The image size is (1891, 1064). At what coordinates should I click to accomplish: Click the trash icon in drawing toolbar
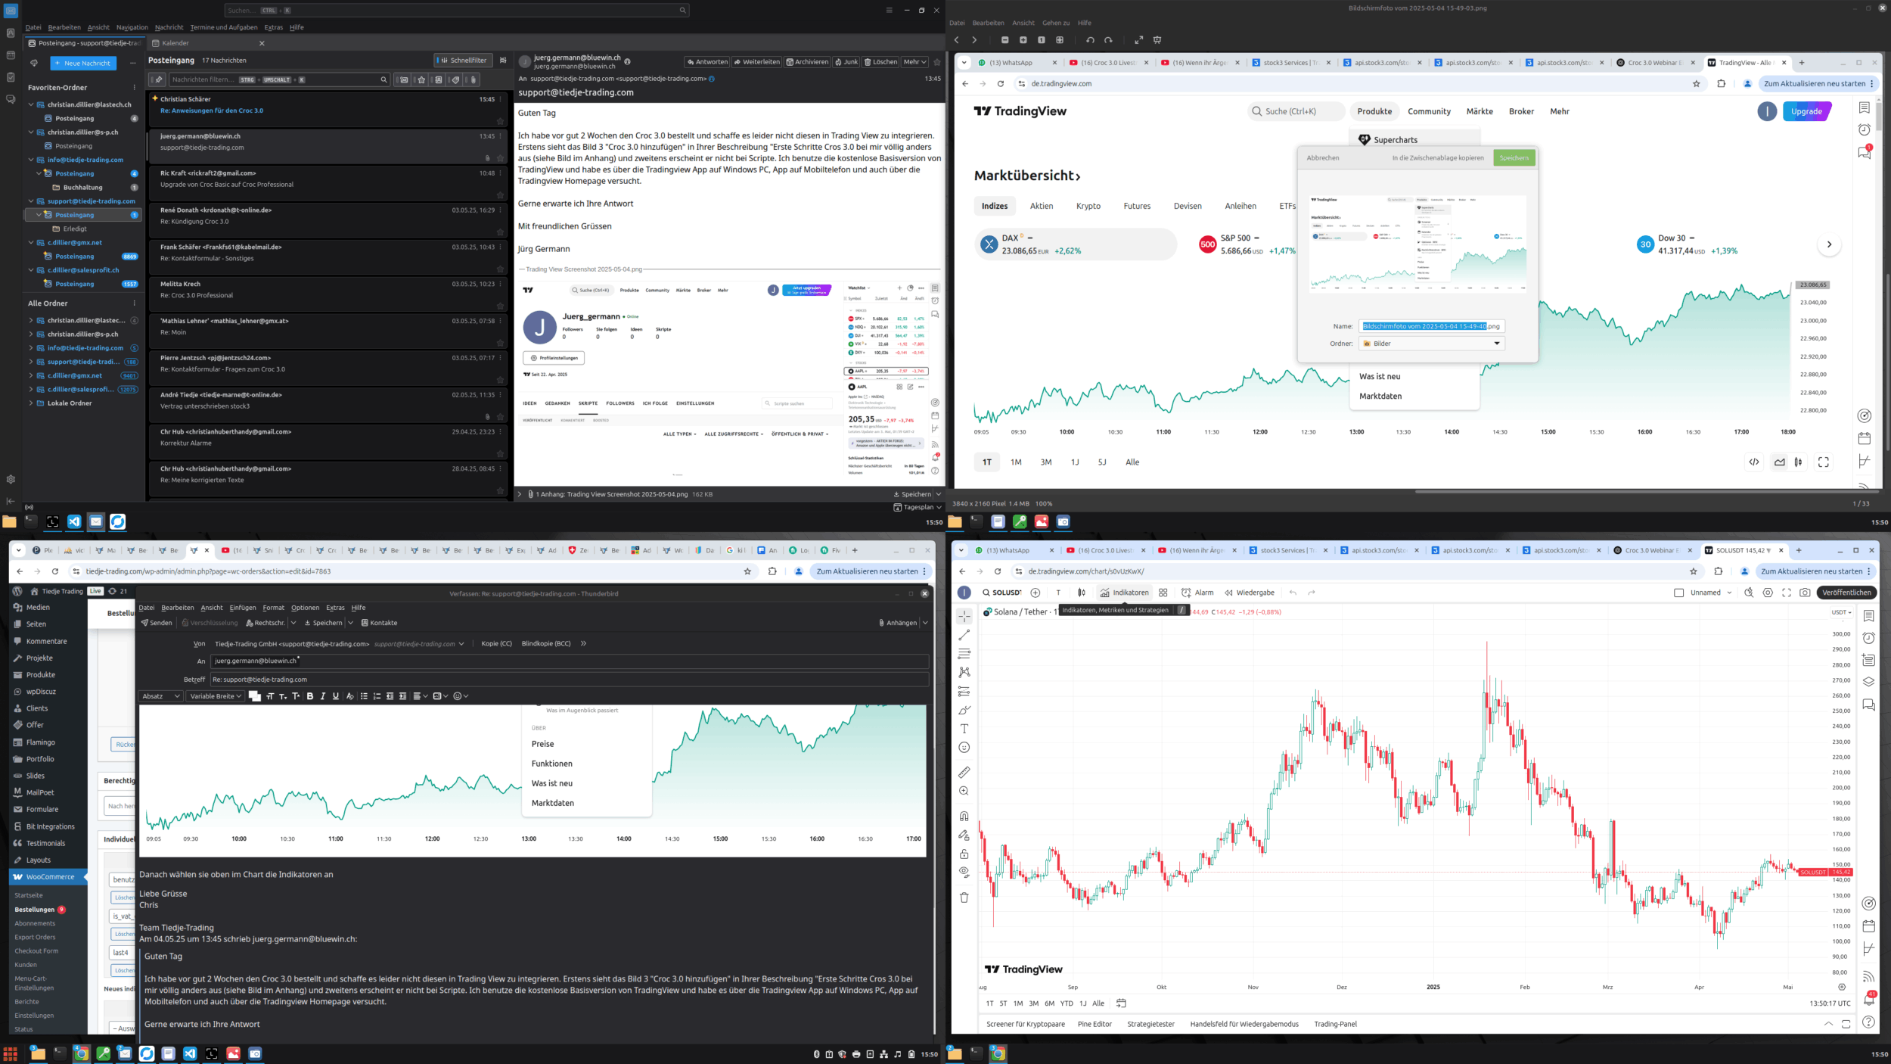pos(964,898)
